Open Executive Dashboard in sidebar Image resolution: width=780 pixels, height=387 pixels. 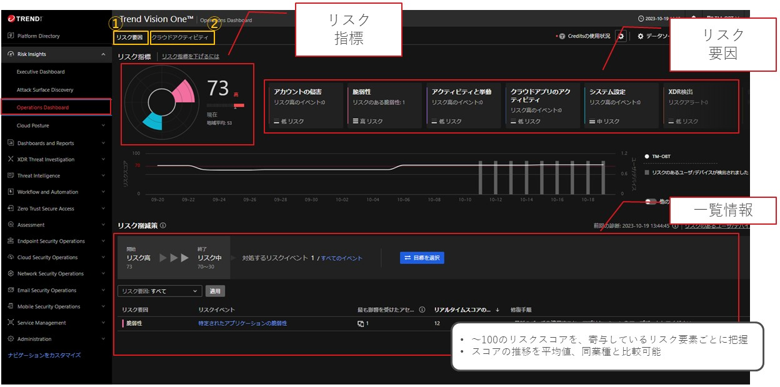click(41, 72)
